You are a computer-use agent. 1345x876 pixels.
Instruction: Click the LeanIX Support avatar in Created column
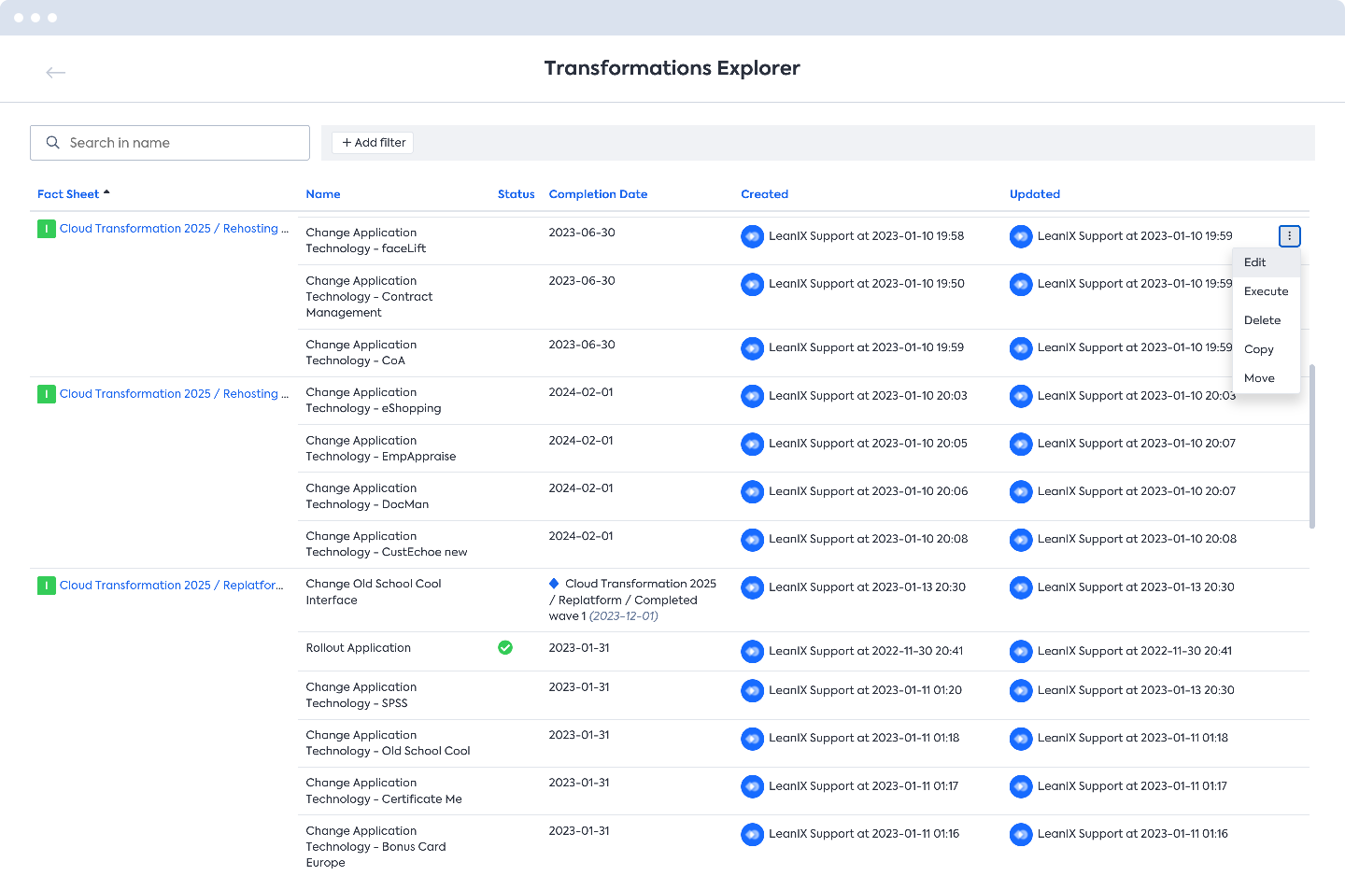click(x=753, y=236)
